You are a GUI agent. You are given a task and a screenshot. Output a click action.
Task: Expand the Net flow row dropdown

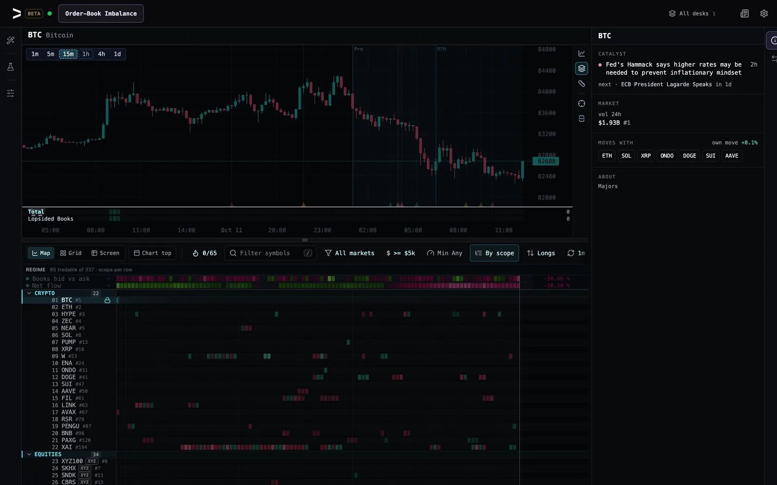[x=108, y=286]
